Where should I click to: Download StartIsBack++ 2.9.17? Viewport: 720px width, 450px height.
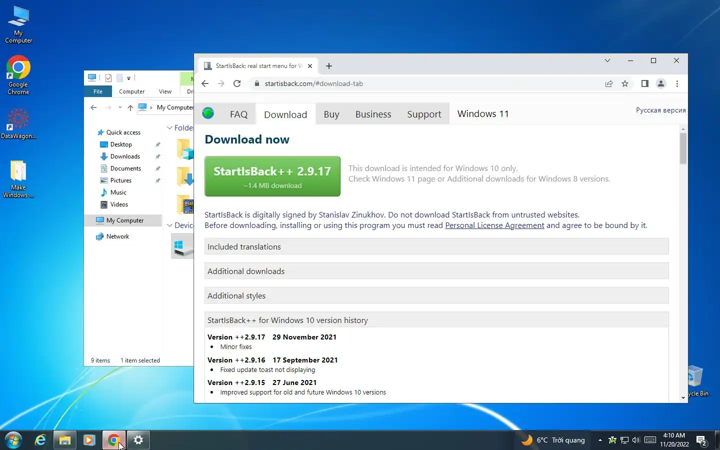pos(272,176)
